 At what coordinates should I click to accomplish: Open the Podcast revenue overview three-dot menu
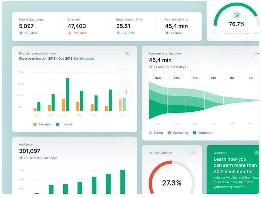tap(128, 53)
